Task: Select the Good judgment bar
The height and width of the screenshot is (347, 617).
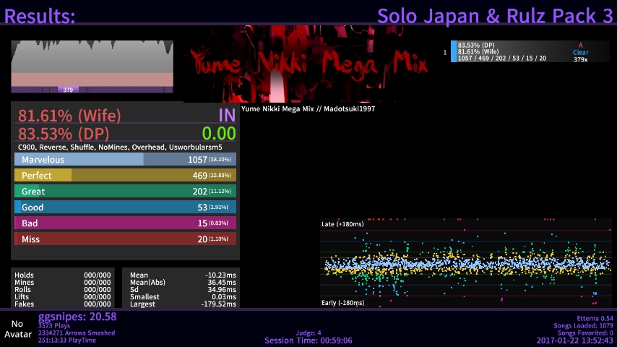Action: (125, 207)
